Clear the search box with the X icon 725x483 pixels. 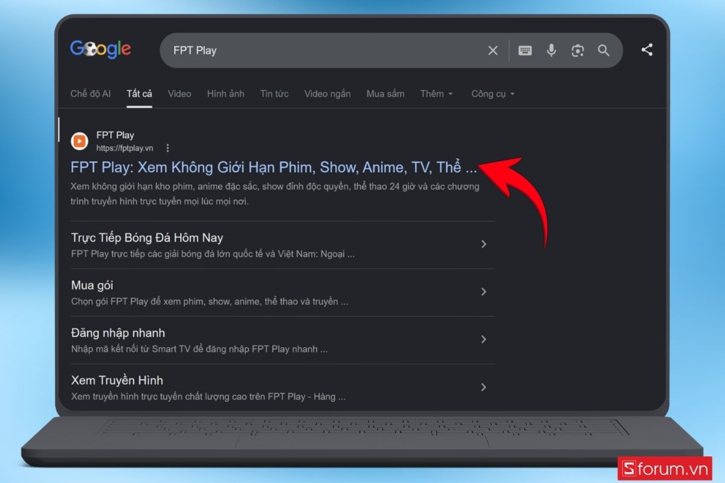(x=493, y=51)
